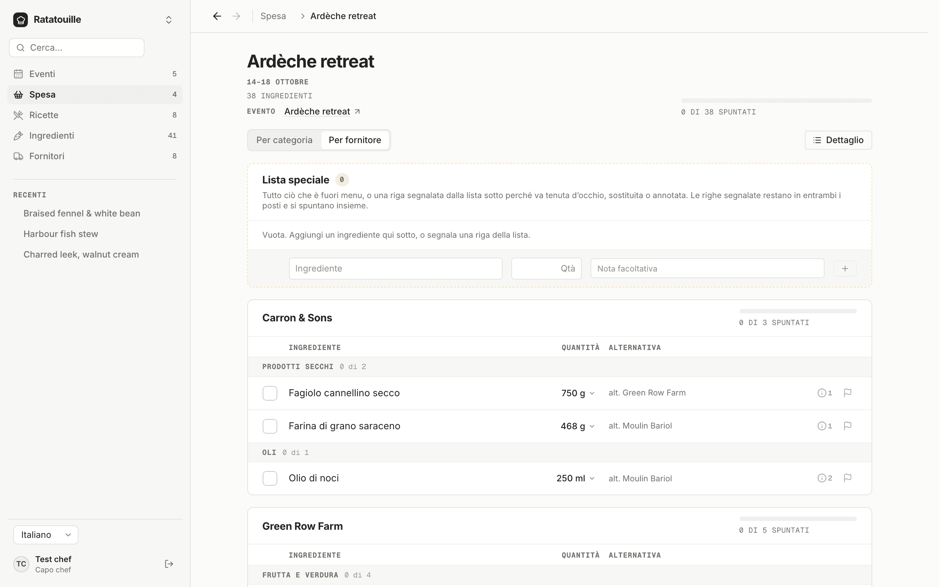Image resolution: width=939 pixels, height=587 pixels.
Task: Click the Ardèche retreat breadcrumb label
Action: coord(343,16)
